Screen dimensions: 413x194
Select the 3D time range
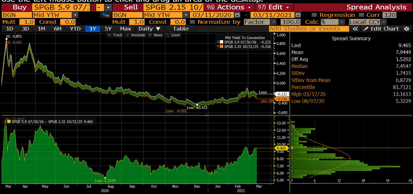coord(26,29)
